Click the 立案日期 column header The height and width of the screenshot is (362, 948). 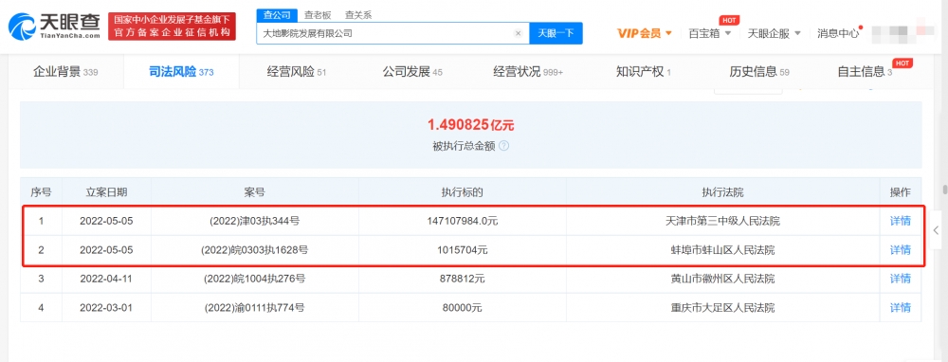tap(106, 192)
